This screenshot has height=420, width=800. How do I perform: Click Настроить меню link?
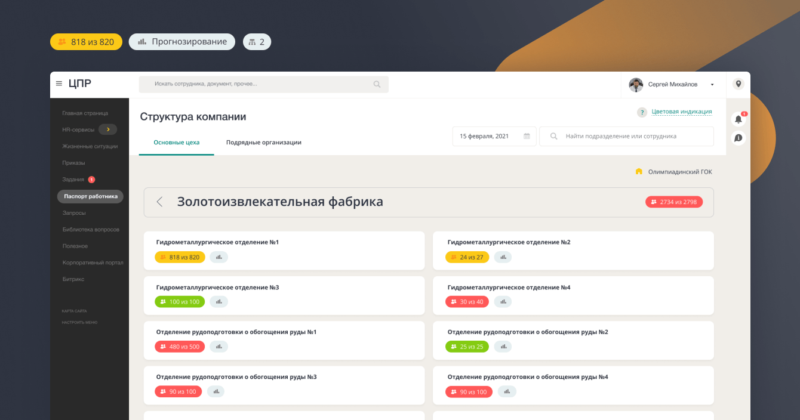(x=79, y=323)
